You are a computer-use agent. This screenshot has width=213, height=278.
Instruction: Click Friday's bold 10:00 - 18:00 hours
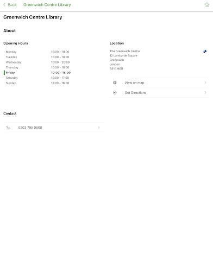point(61,73)
